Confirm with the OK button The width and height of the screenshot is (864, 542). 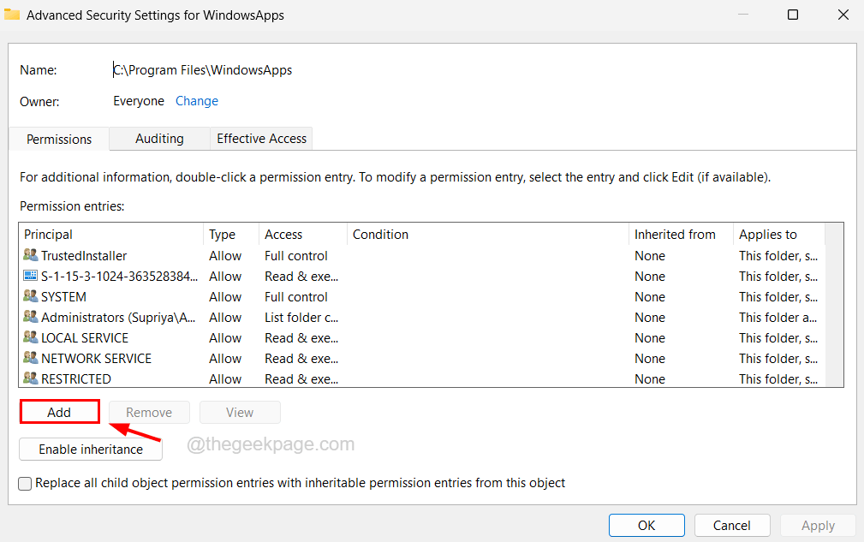(647, 525)
